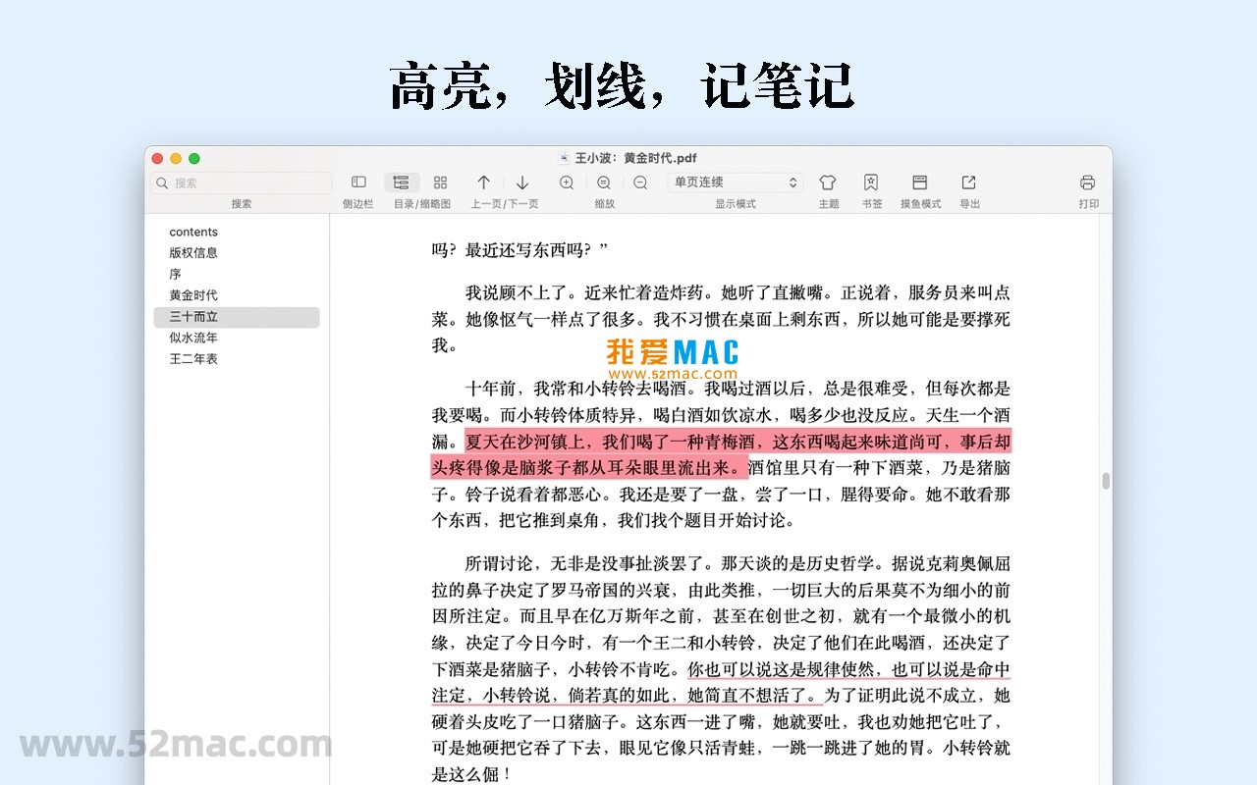The image size is (1257, 785).
Task: Enable 摸鱼模式 slacking mode
Action: point(919,182)
